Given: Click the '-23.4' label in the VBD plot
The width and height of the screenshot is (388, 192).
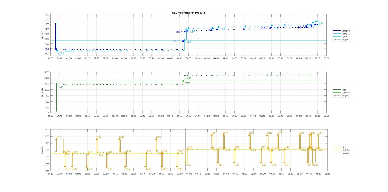Looking at the screenshot, I should pos(61,53).
